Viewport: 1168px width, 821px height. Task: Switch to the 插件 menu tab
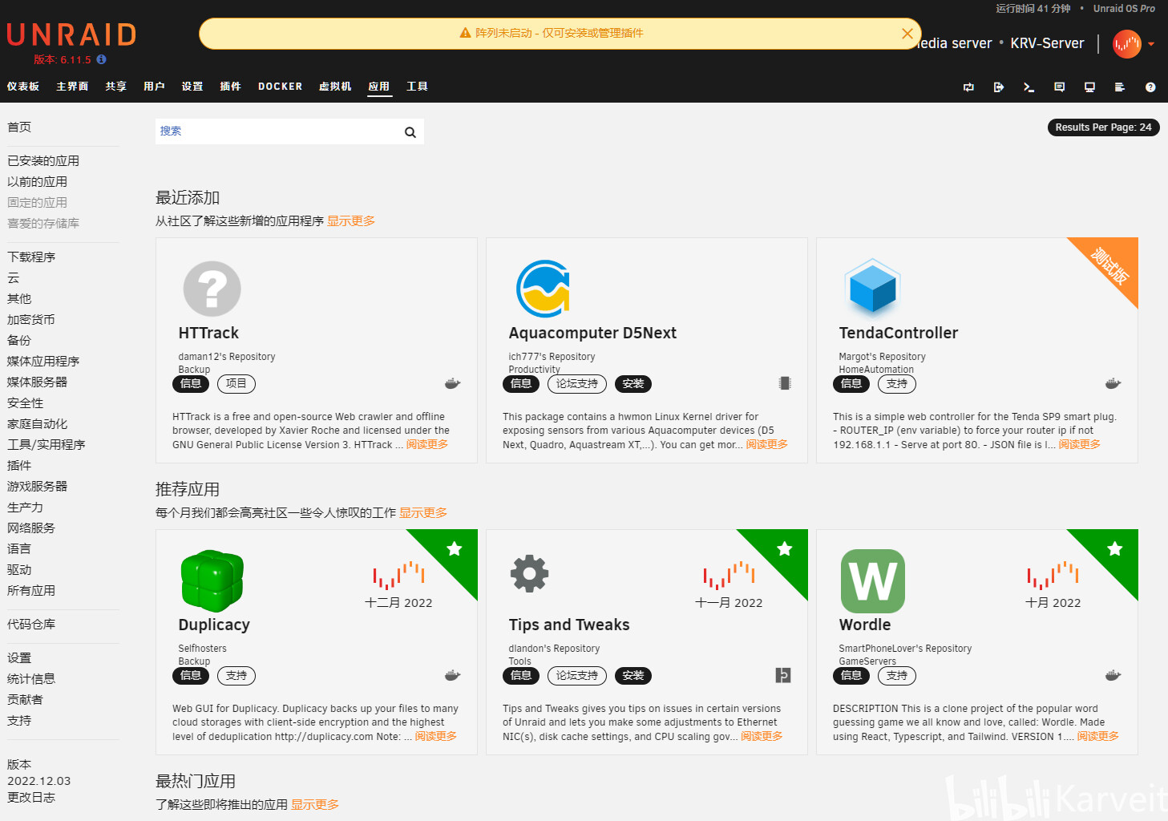coord(230,87)
